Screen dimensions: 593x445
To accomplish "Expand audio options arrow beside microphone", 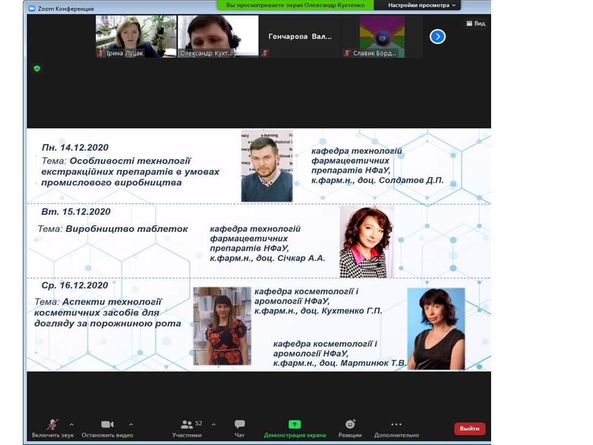I will (x=72, y=425).
